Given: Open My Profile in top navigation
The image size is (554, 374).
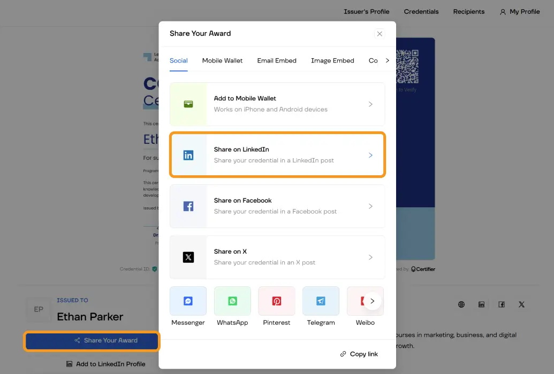Looking at the screenshot, I should coord(520,12).
